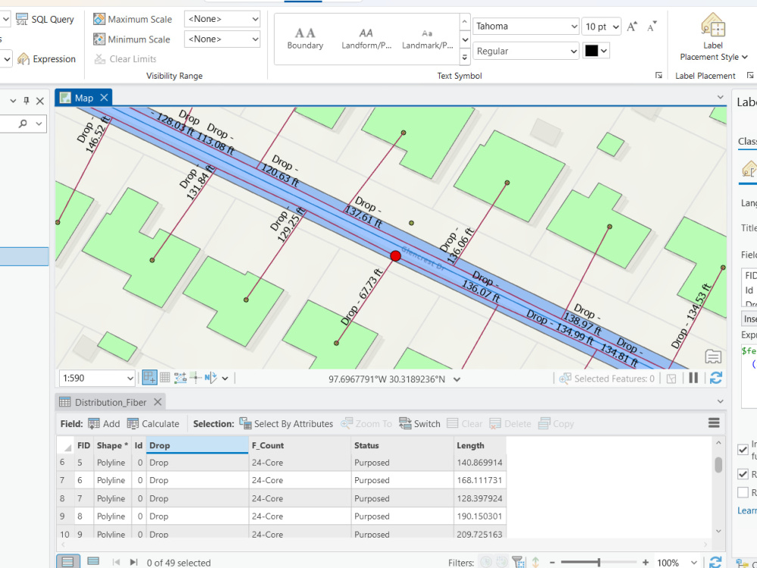Open the Learn link in Label pane
Image resolution: width=757 pixels, height=568 pixels.
tap(747, 510)
